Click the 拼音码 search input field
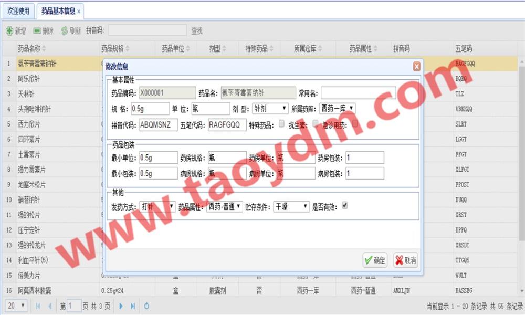525x315 pixels. [148, 30]
